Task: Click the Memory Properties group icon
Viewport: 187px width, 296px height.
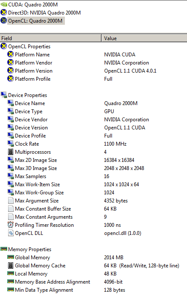Action: (4, 249)
